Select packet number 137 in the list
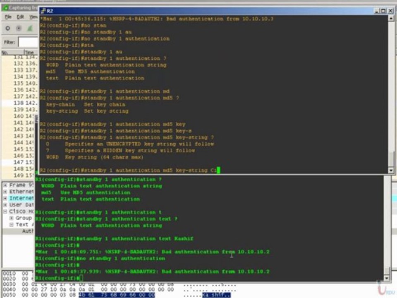397x298 pixels. 20,96
